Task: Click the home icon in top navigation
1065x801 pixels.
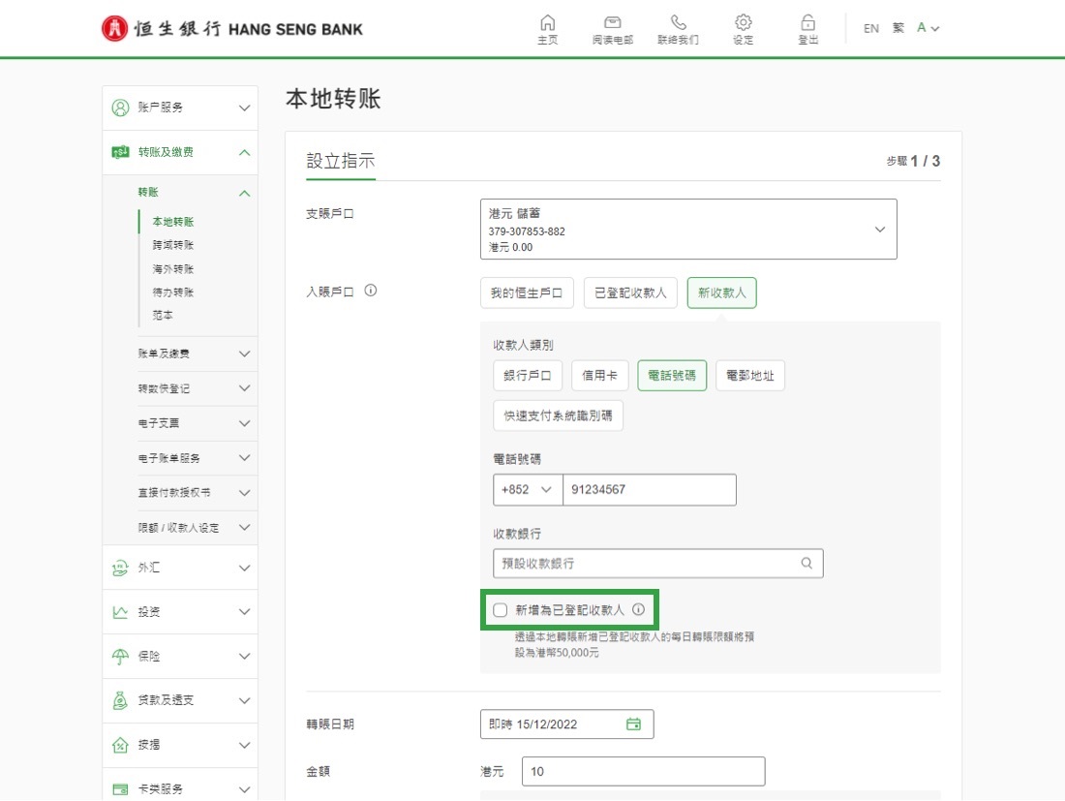Action: [547, 23]
